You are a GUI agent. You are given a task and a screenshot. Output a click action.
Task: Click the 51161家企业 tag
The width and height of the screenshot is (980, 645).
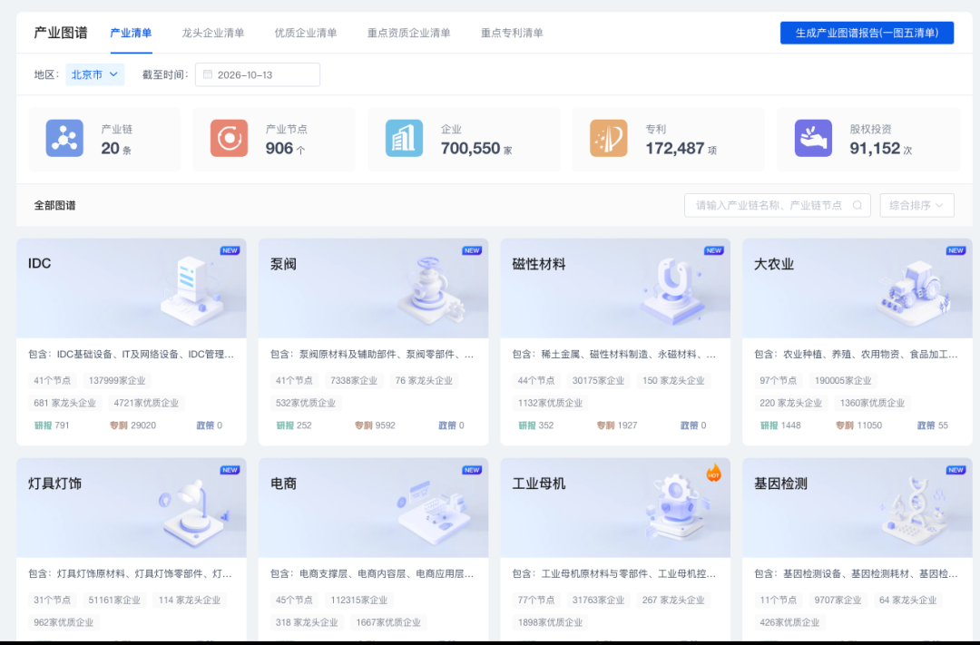[114, 600]
